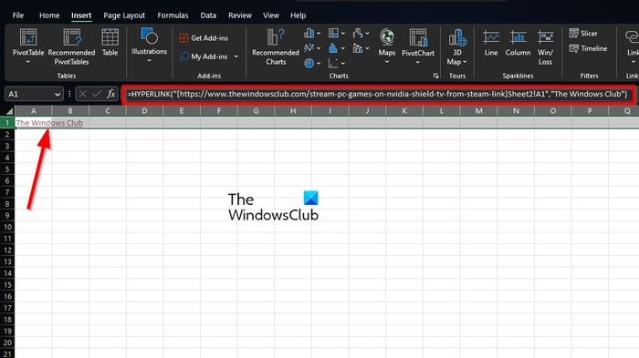Switch to the View tab

[x=270, y=15]
